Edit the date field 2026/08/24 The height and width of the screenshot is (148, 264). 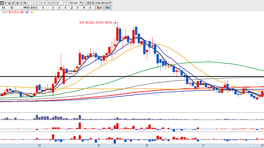coord(102,3)
